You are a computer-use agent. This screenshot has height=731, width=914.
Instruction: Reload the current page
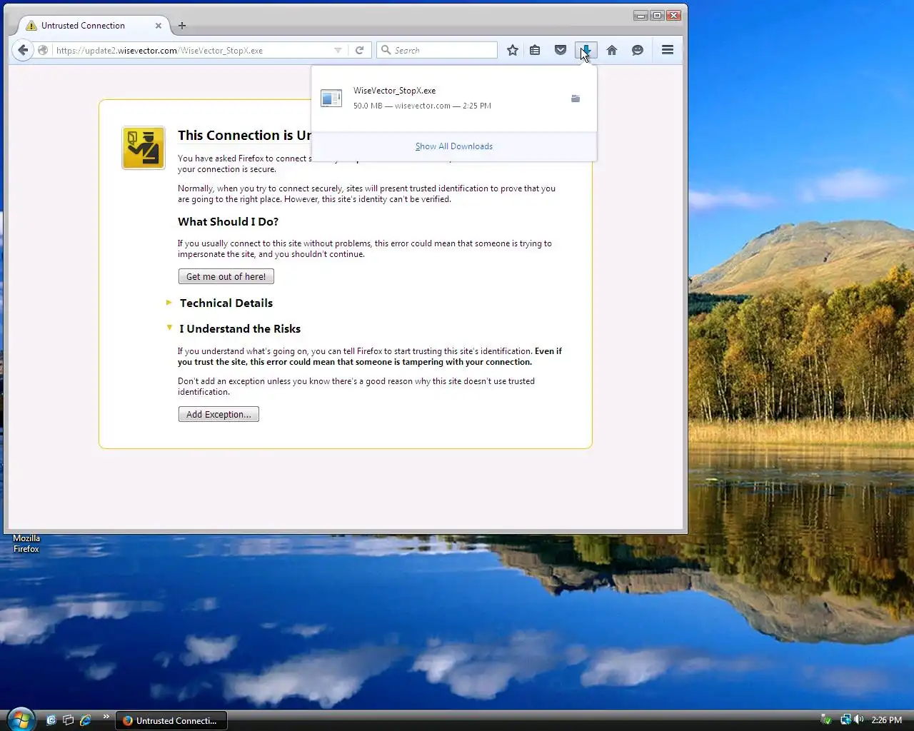point(360,50)
